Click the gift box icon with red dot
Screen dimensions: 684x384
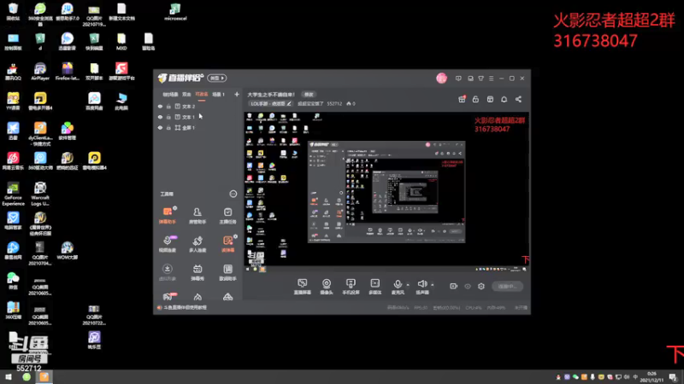[462, 99]
